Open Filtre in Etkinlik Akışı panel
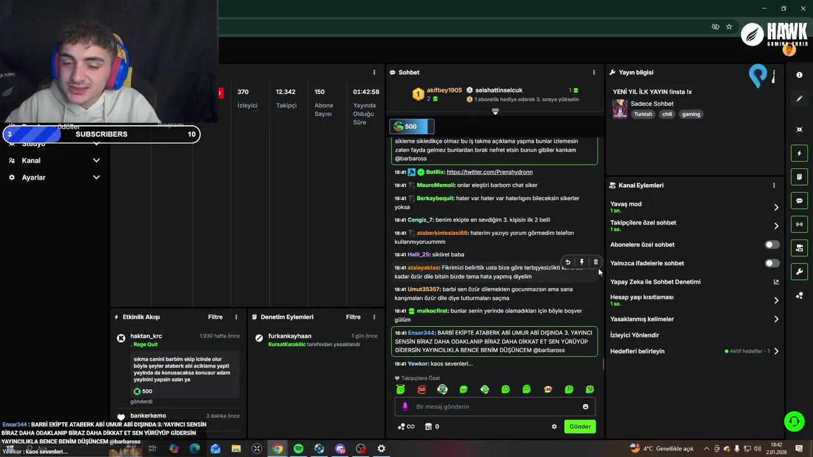Image resolution: width=813 pixels, height=457 pixels. pyautogui.click(x=215, y=317)
